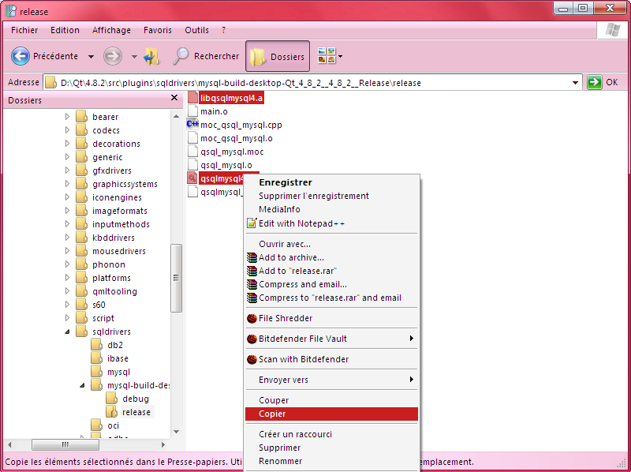Open the address bar dropdown arrow
The width and height of the screenshot is (631, 472).
pos(576,83)
